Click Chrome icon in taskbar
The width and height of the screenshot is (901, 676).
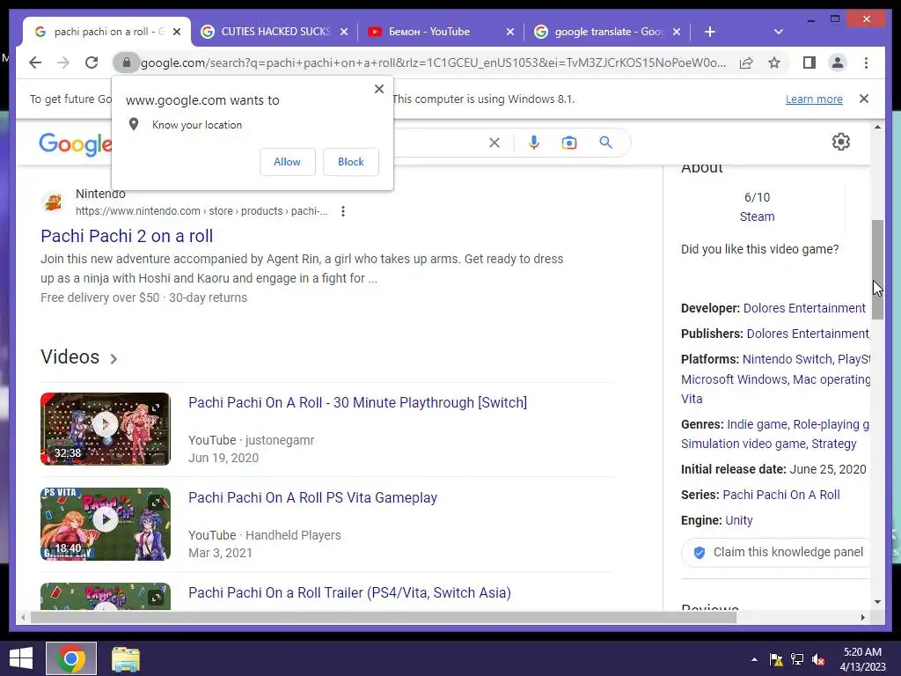pos(71,658)
